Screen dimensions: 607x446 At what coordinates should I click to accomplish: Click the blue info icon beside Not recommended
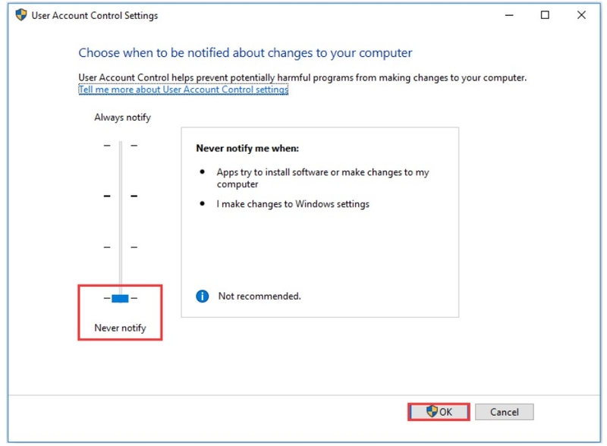202,296
